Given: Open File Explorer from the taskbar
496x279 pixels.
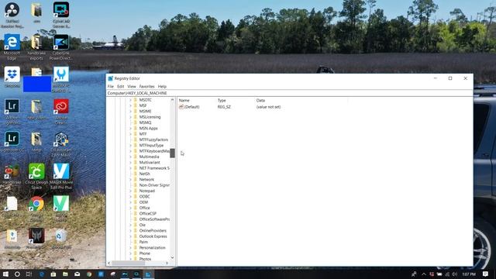Looking at the screenshot, I should click(65, 274).
